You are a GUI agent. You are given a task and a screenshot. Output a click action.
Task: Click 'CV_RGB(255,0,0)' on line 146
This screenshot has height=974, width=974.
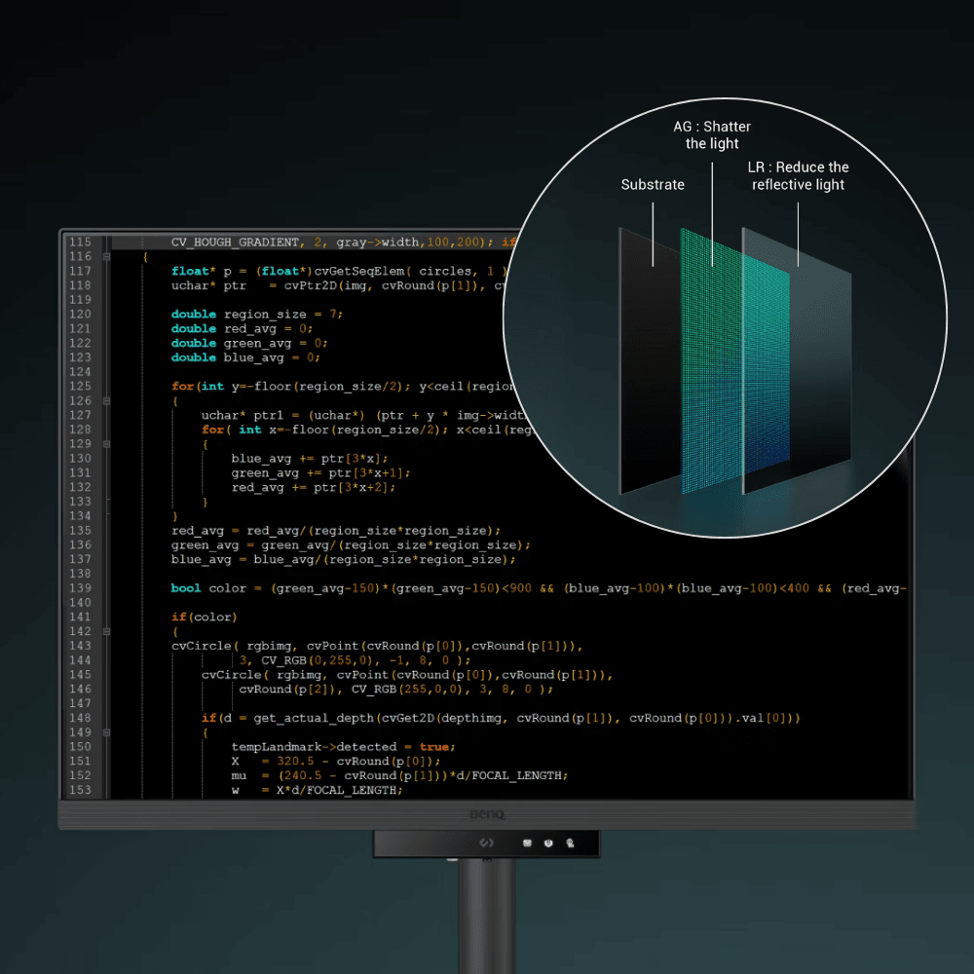tap(407, 689)
